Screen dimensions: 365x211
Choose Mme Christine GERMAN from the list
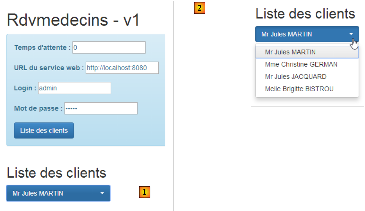[x=301, y=64]
